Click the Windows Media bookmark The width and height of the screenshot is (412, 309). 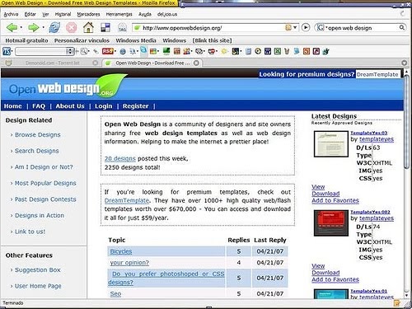pos(136,40)
